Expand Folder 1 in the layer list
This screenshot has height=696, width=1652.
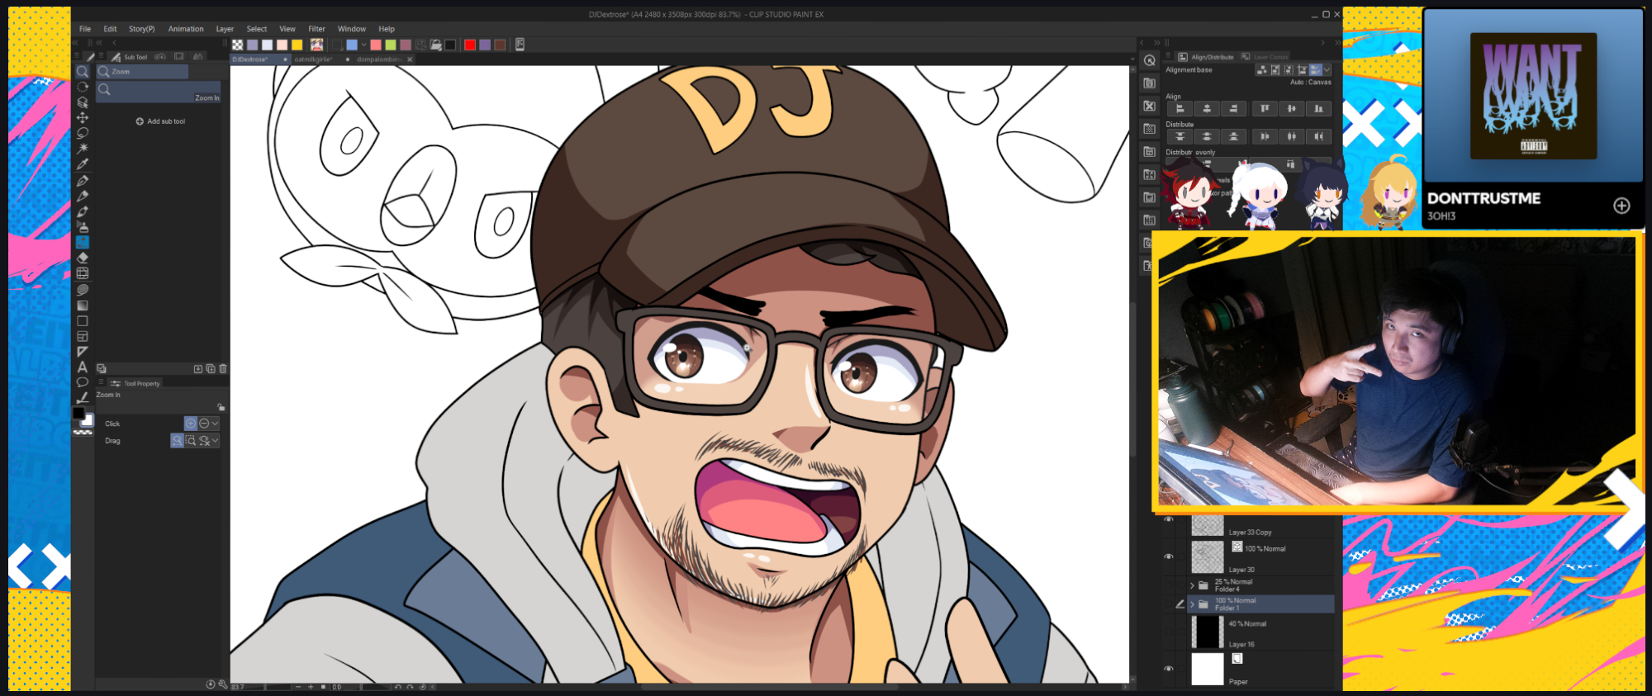(1192, 604)
